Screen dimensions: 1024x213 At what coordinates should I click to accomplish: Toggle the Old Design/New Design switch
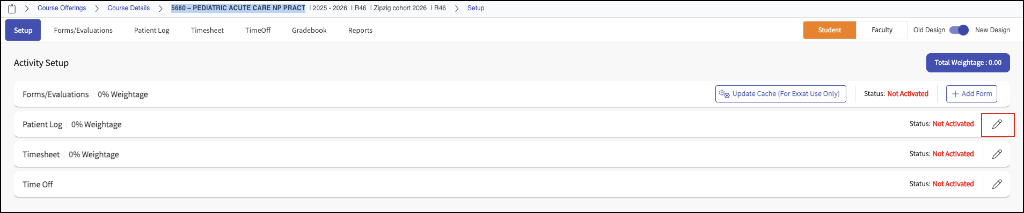click(x=959, y=30)
